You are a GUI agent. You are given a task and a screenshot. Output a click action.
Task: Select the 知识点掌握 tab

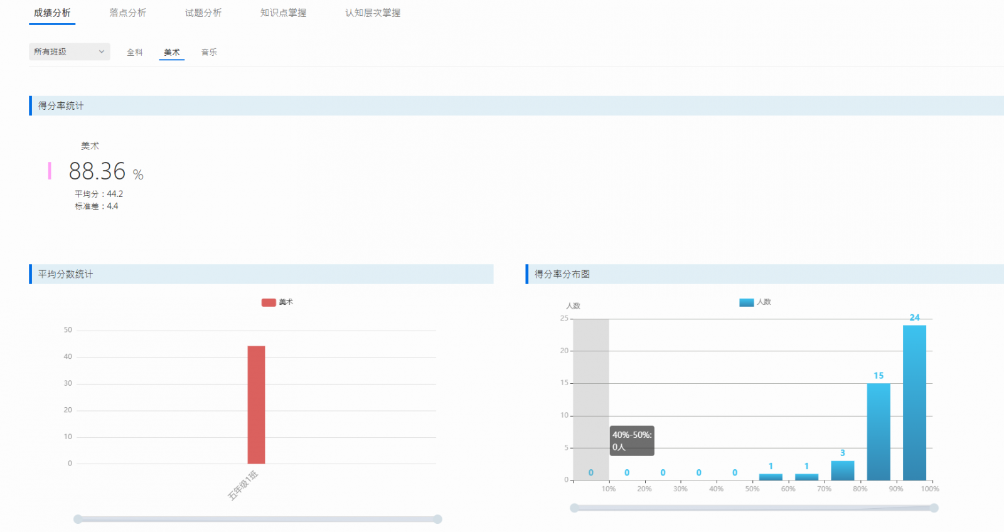coord(283,13)
